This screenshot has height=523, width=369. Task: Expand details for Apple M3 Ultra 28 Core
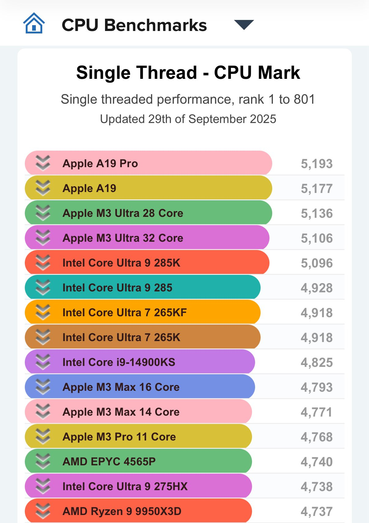[43, 213]
